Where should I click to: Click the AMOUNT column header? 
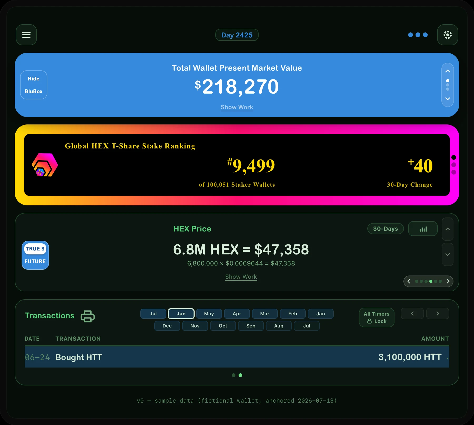click(x=435, y=339)
